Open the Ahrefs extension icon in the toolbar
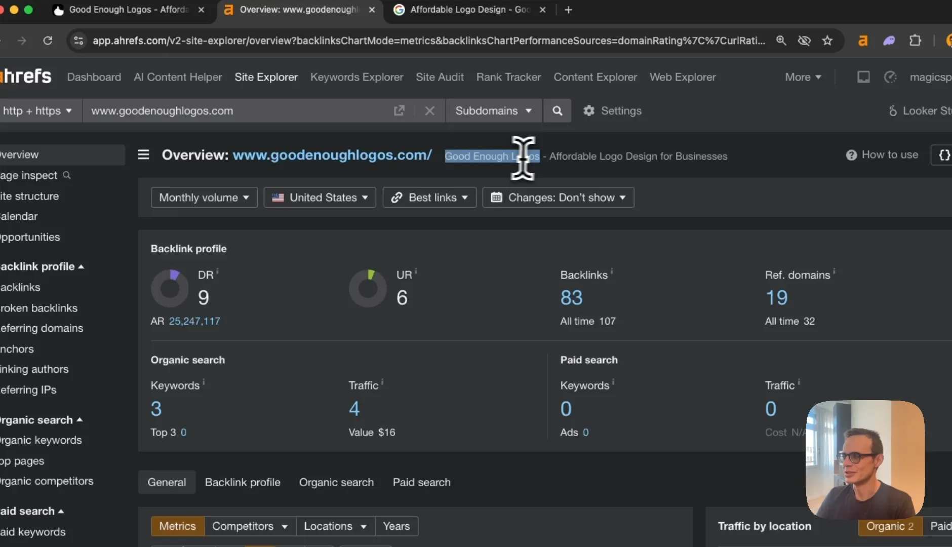This screenshot has height=547, width=952. coord(863,41)
